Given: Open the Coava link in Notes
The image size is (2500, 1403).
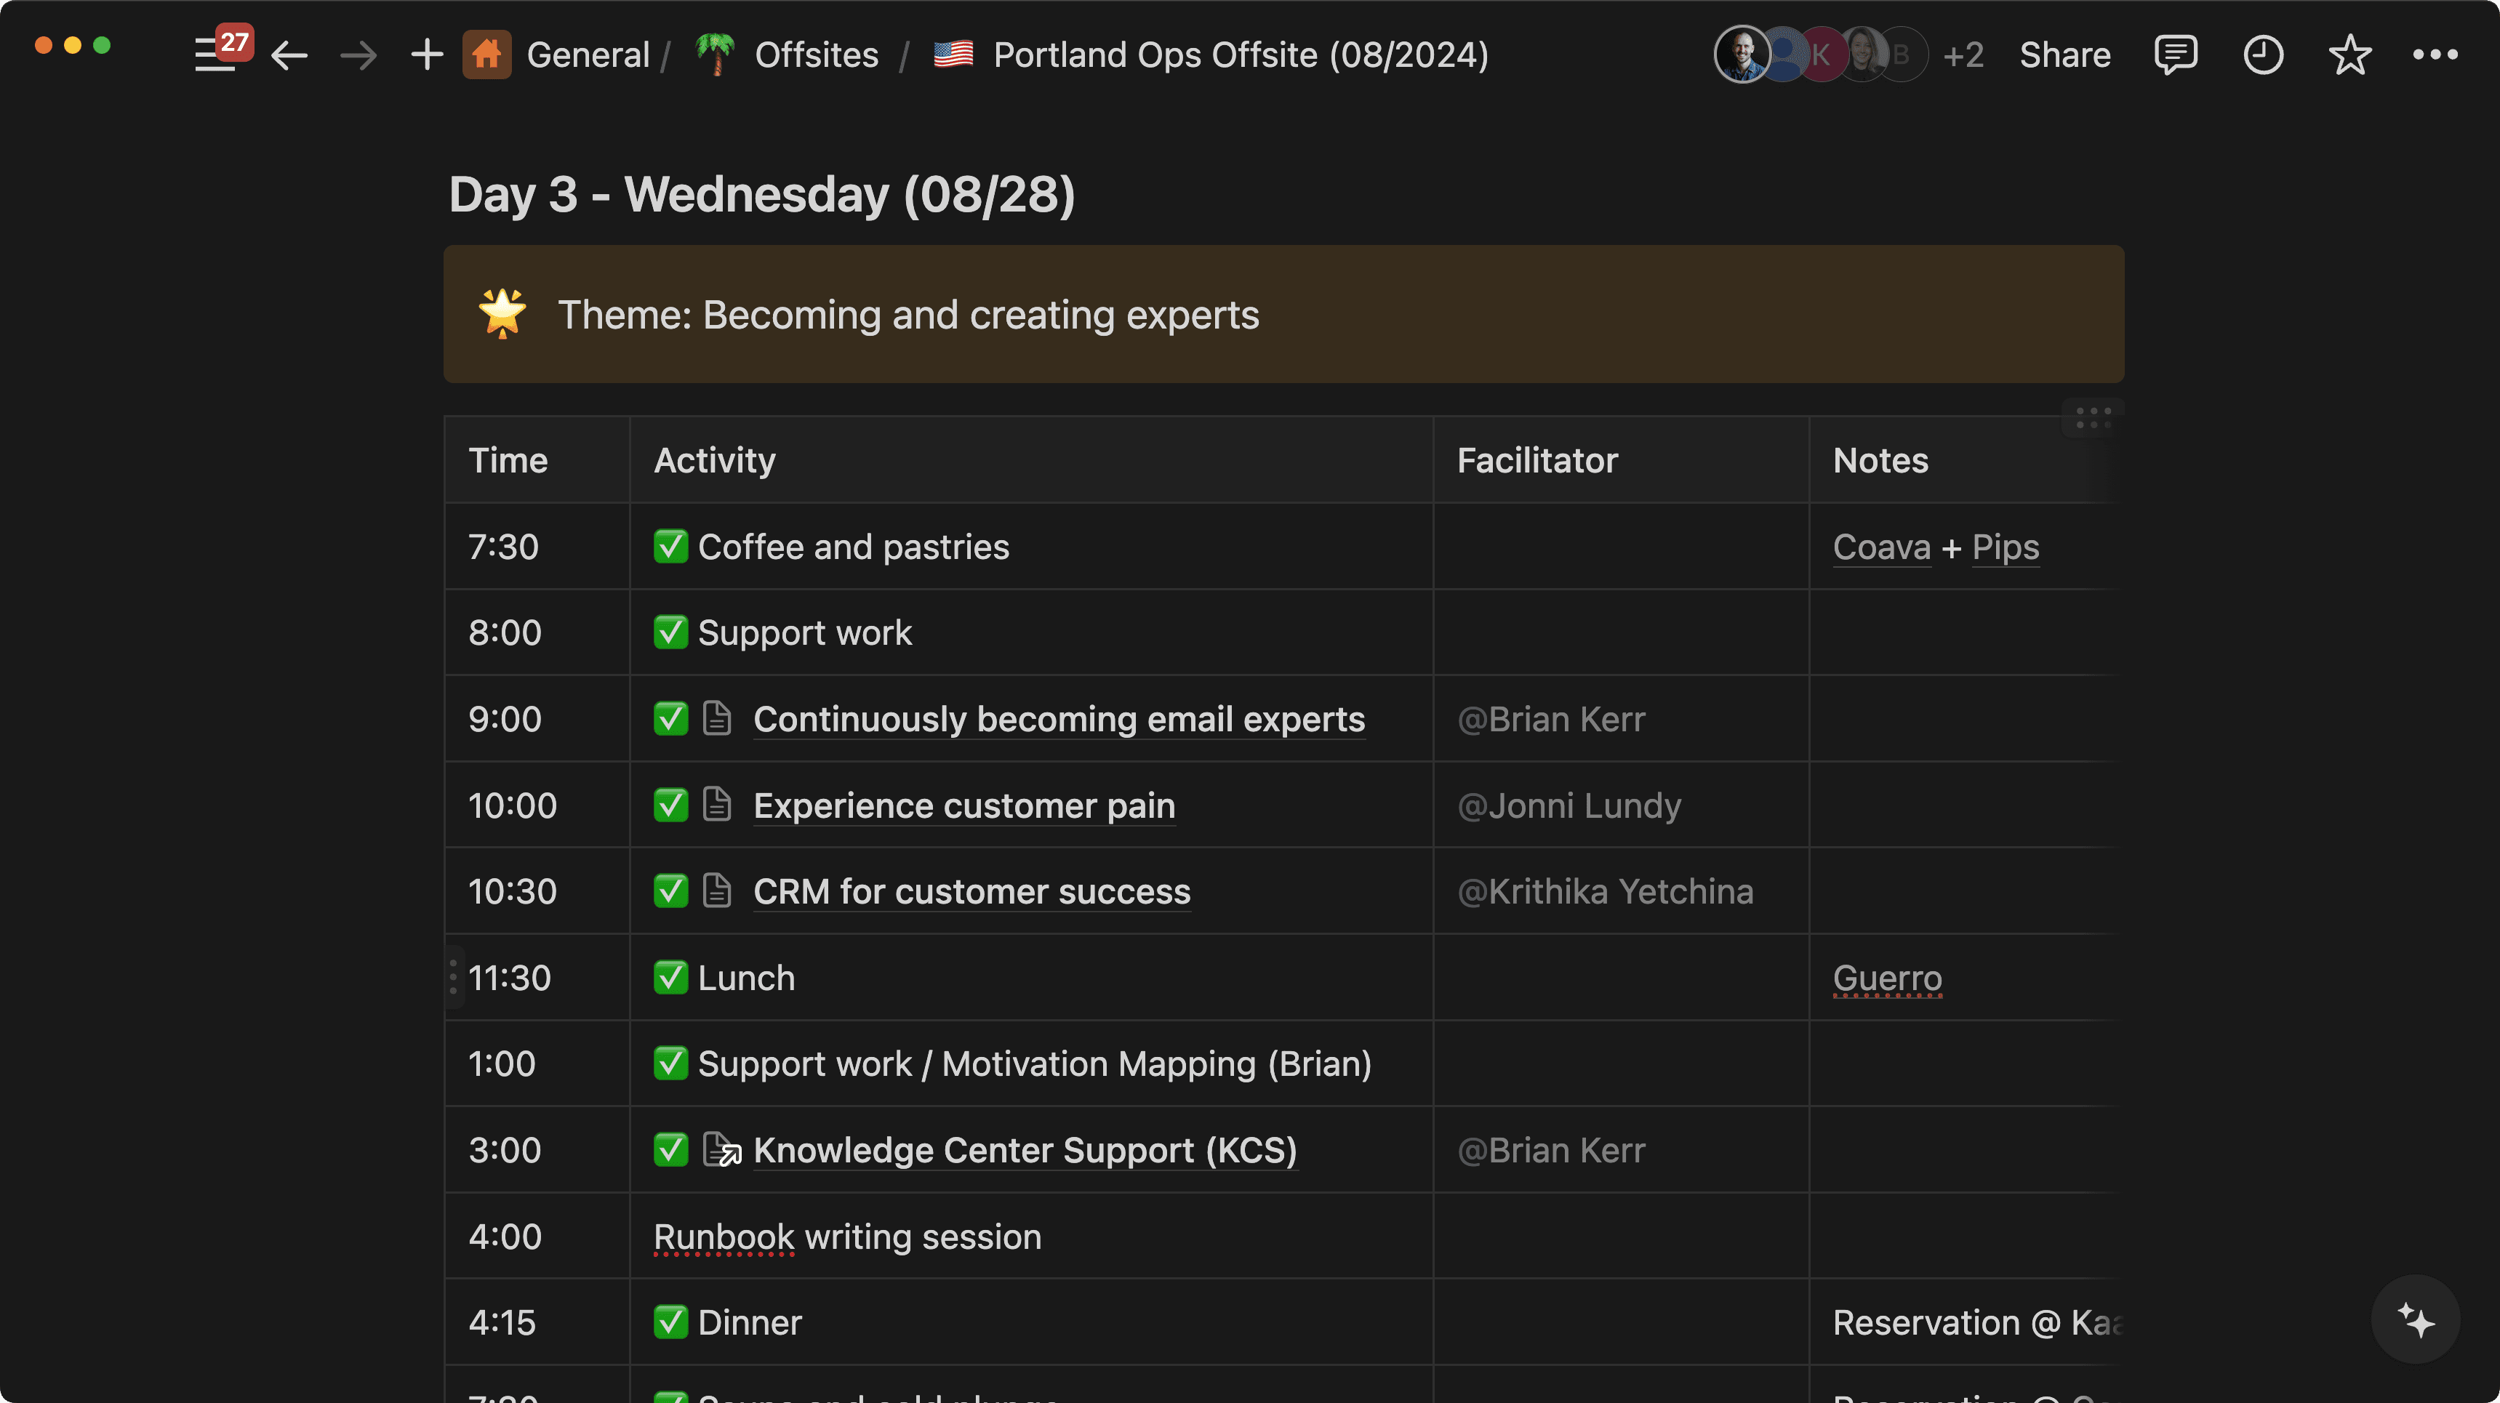Looking at the screenshot, I should click(1881, 546).
